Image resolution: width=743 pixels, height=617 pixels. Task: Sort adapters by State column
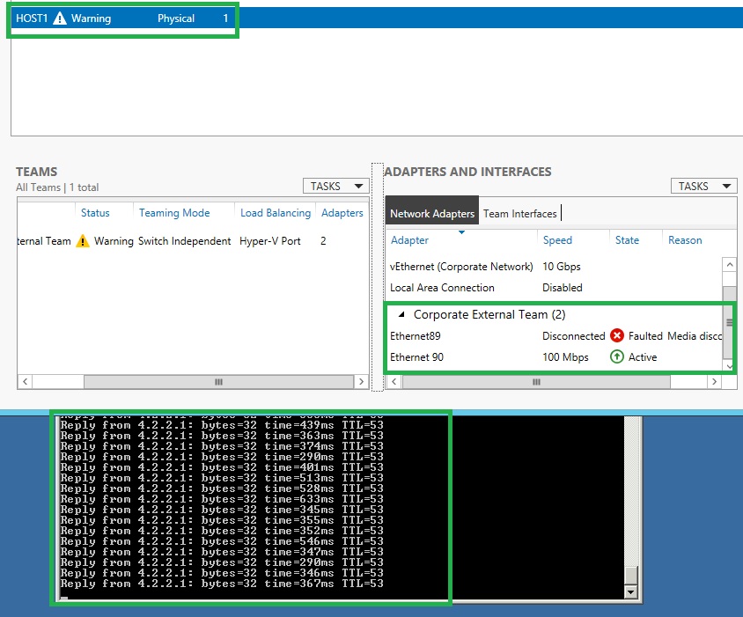[x=627, y=240]
